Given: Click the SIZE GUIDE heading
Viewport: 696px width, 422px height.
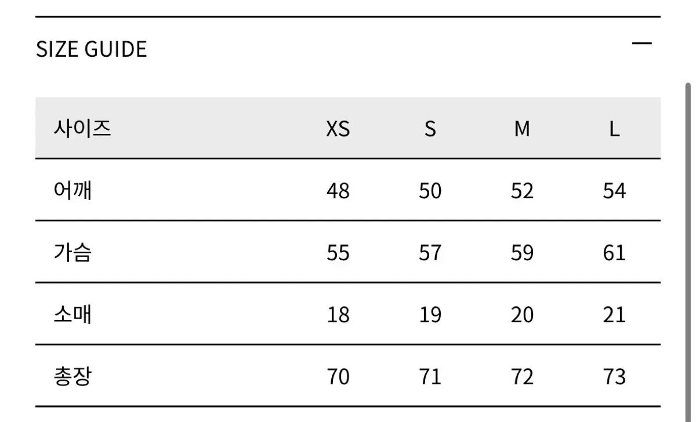Looking at the screenshot, I should click(92, 49).
